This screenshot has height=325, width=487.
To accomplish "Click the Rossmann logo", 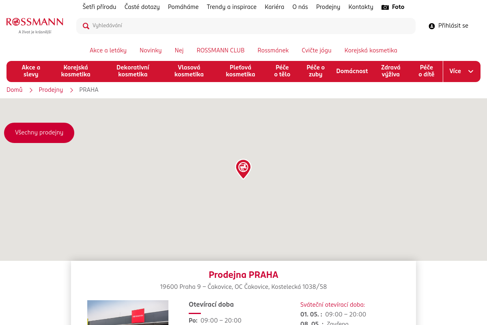I will tap(35, 26).
